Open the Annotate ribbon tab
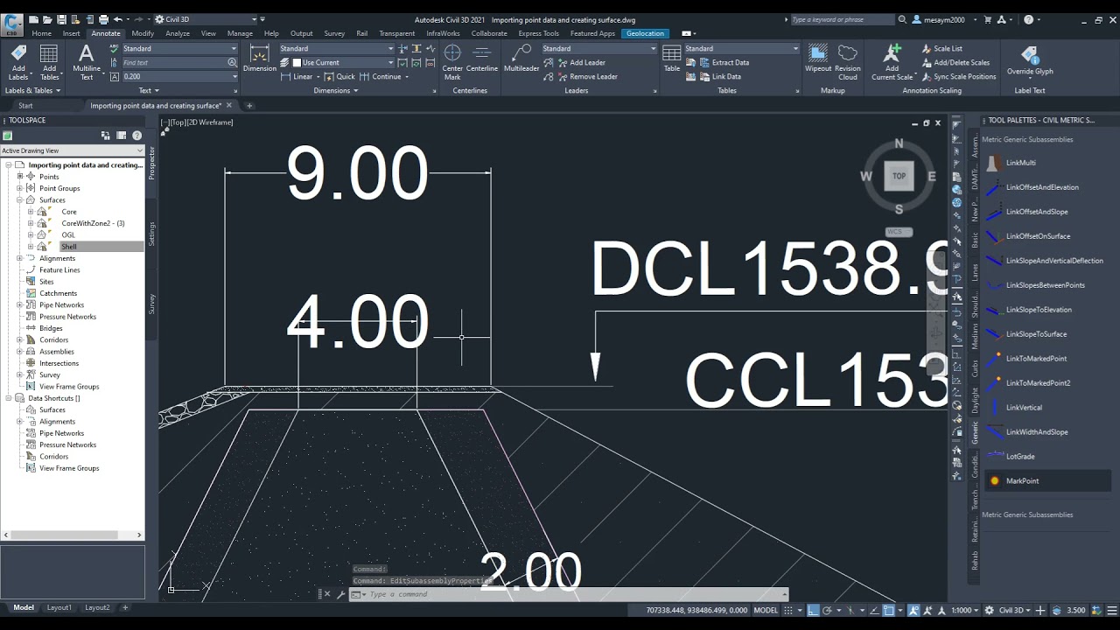Image resolution: width=1120 pixels, height=630 pixels. (106, 33)
